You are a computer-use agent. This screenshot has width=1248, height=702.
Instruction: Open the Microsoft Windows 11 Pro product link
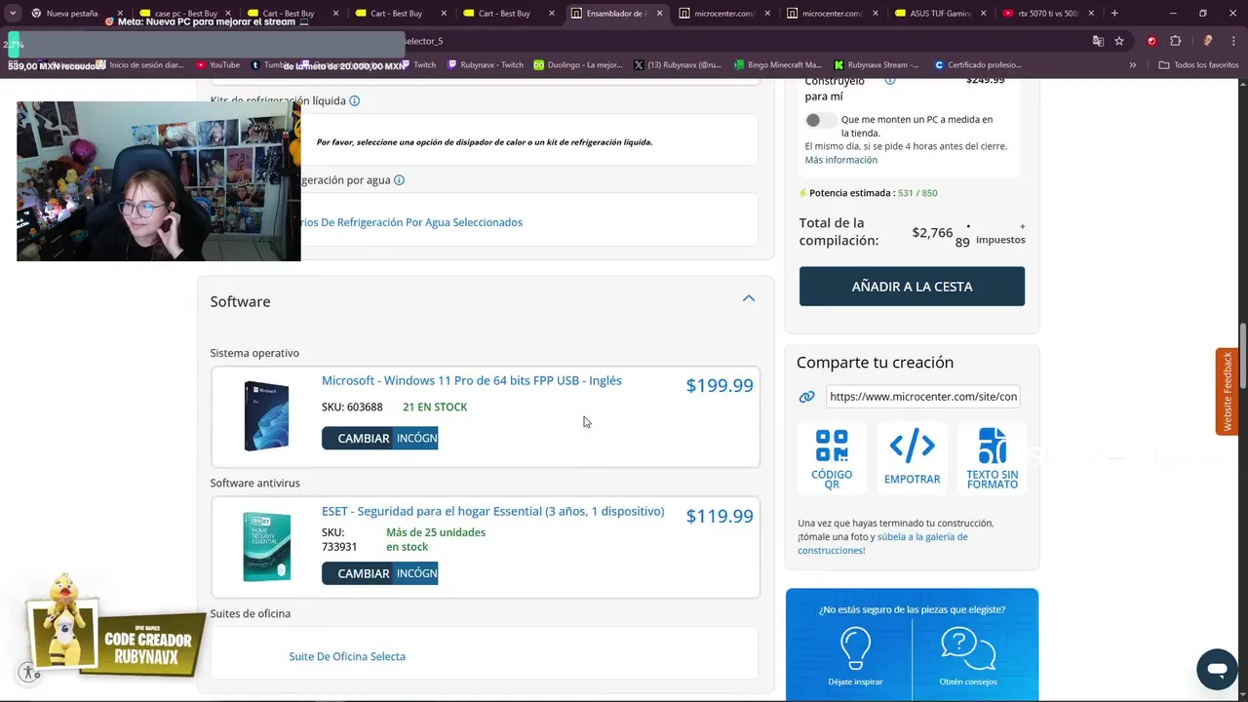coord(472,380)
